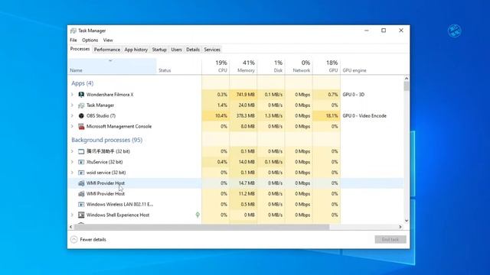Click the End task button

(x=390, y=239)
